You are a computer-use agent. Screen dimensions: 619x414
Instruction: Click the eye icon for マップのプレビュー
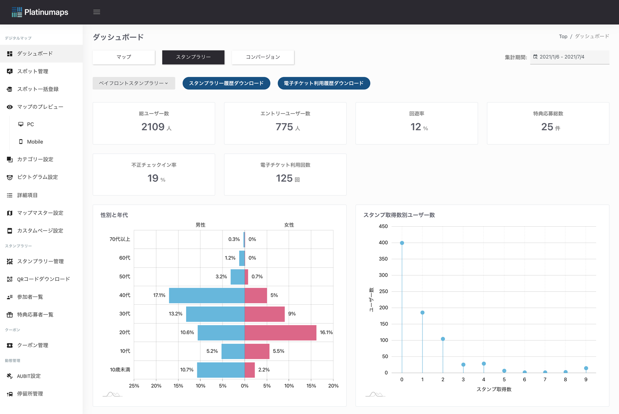click(x=10, y=107)
